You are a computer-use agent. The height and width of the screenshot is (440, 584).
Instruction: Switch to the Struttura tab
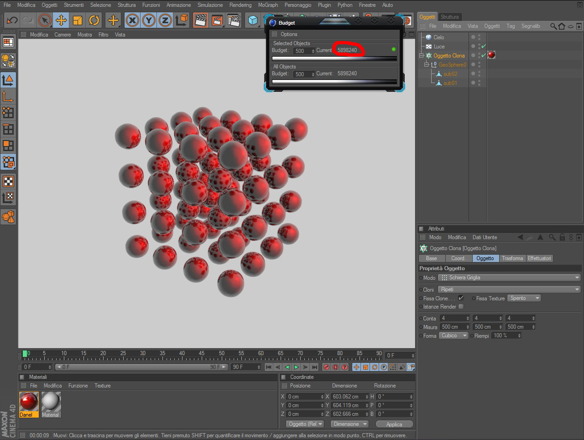pos(450,17)
